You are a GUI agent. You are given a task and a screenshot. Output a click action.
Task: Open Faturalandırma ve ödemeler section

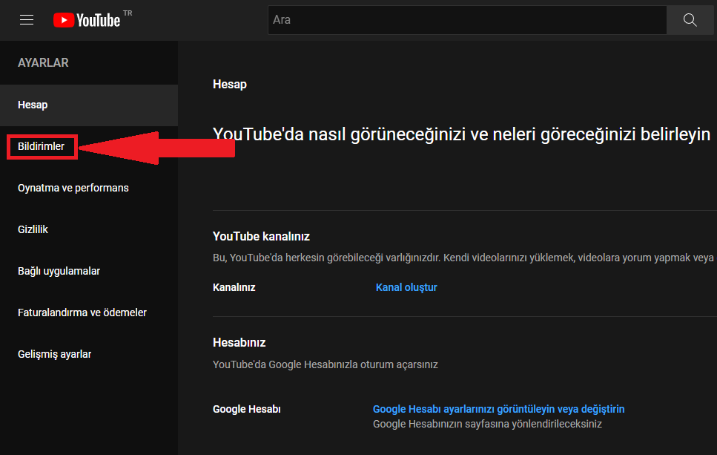coord(82,312)
